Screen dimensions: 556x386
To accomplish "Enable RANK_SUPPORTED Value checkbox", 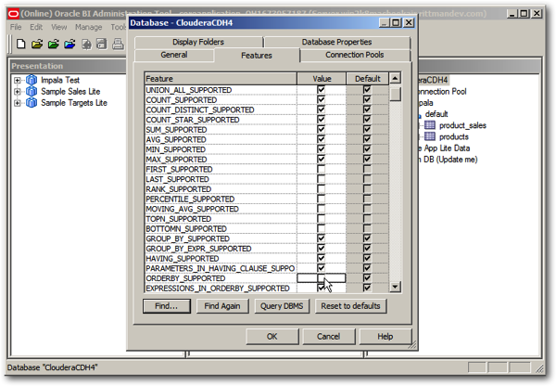I will pos(322,189).
